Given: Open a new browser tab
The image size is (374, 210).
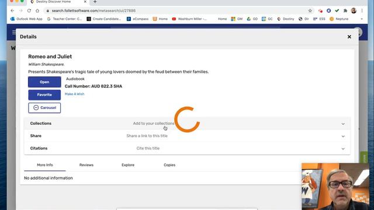Looking at the screenshot, I should [x=95, y=2].
